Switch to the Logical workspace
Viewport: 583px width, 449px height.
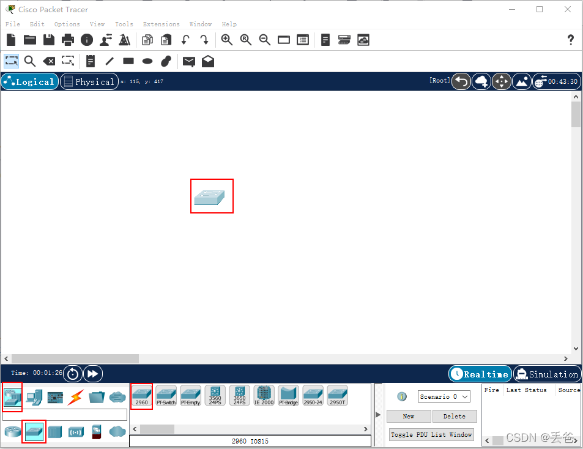pyautogui.click(x=30, y=82)
